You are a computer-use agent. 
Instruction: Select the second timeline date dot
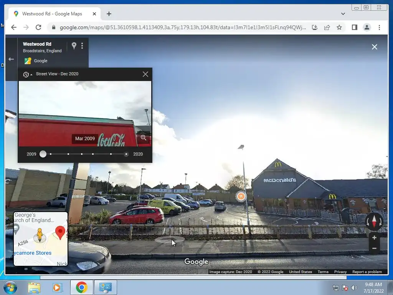pyautogui.click(x=68, y=154)
